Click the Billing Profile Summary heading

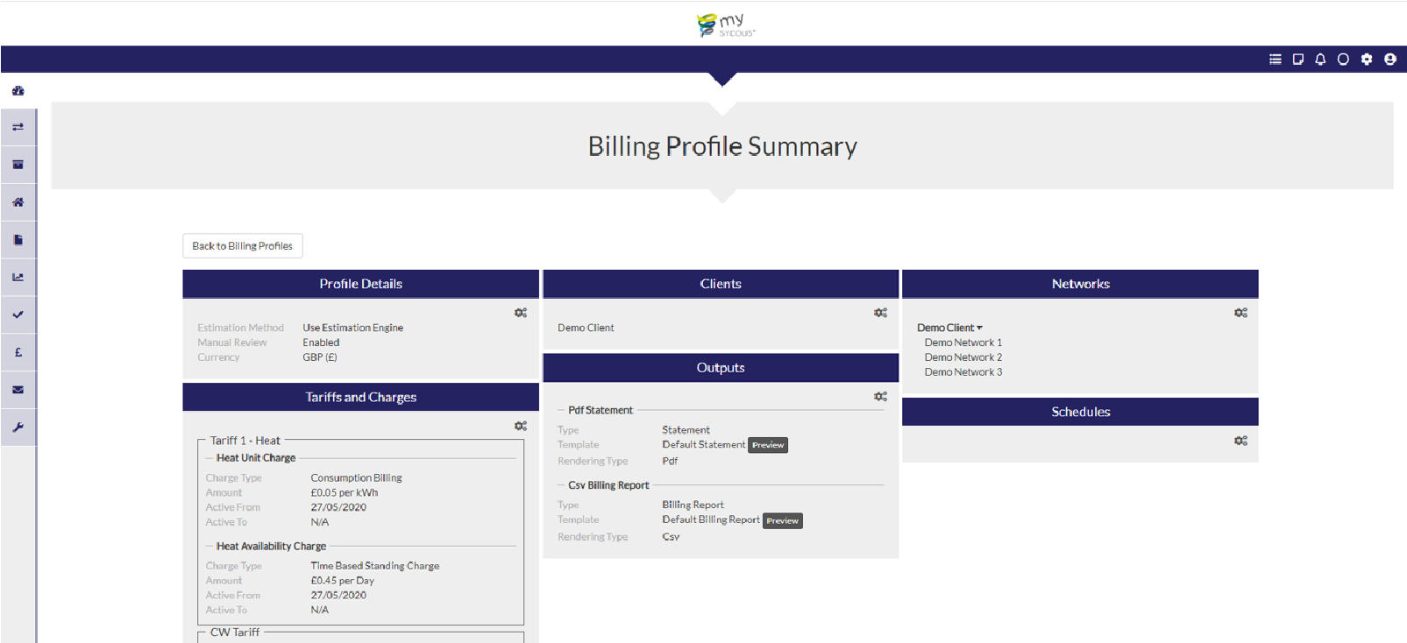pyautogui.click(x=722, y=146)
